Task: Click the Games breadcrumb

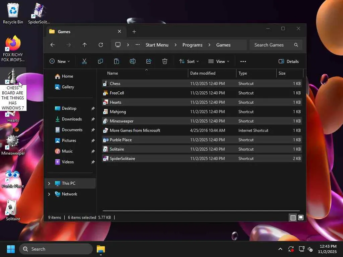Action: click(x=223, y=45)
